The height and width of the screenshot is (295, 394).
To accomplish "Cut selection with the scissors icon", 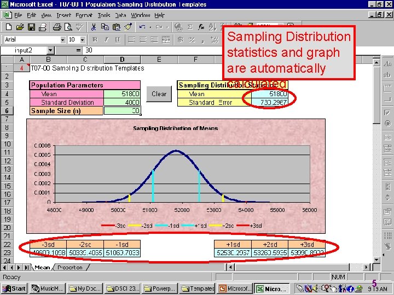I will point(94,27).
